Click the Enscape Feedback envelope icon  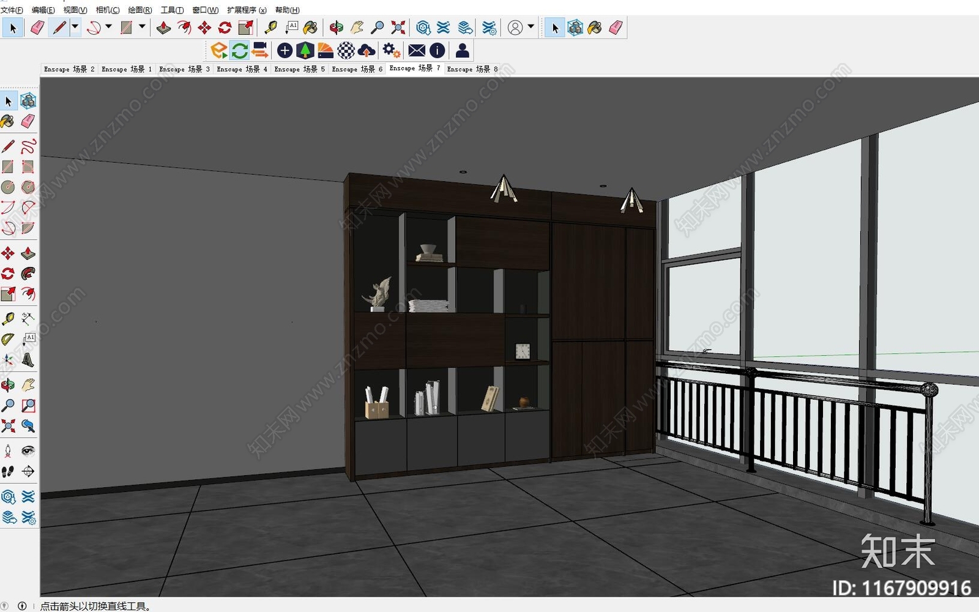pyautogui.click(x=417, y=50)
